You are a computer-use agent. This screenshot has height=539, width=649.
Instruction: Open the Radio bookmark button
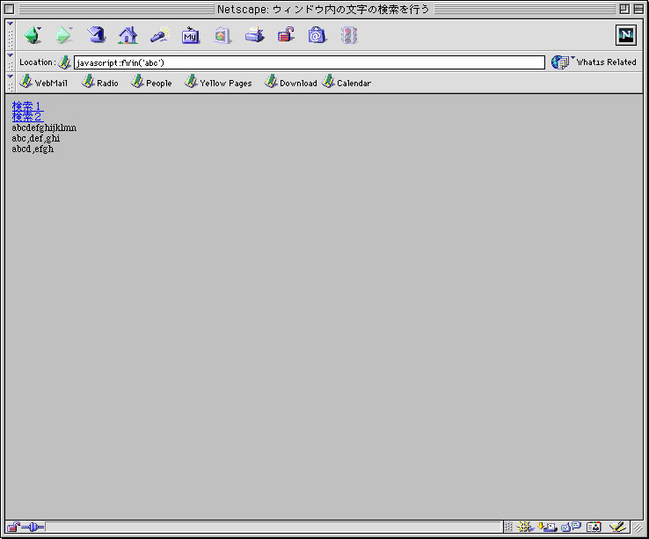(x=99, y=83)
